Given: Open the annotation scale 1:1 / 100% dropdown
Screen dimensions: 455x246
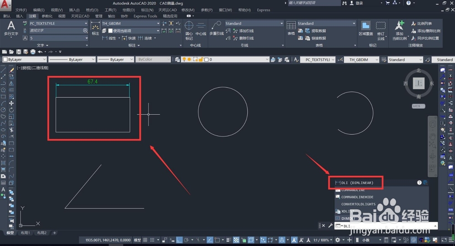Looking at the screenshot, I should 323,240.
